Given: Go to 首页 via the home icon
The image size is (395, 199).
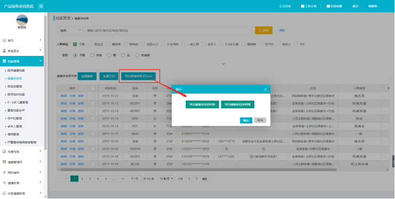Looking at the screenshot, I should click(4, 40).
